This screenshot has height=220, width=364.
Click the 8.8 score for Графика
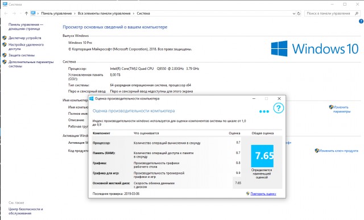(238, 163)
